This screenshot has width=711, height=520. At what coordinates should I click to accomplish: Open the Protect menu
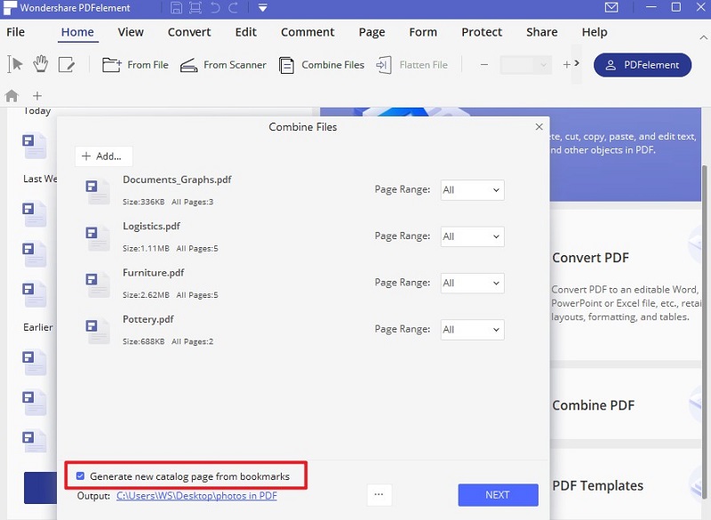(x=481, y=32)
